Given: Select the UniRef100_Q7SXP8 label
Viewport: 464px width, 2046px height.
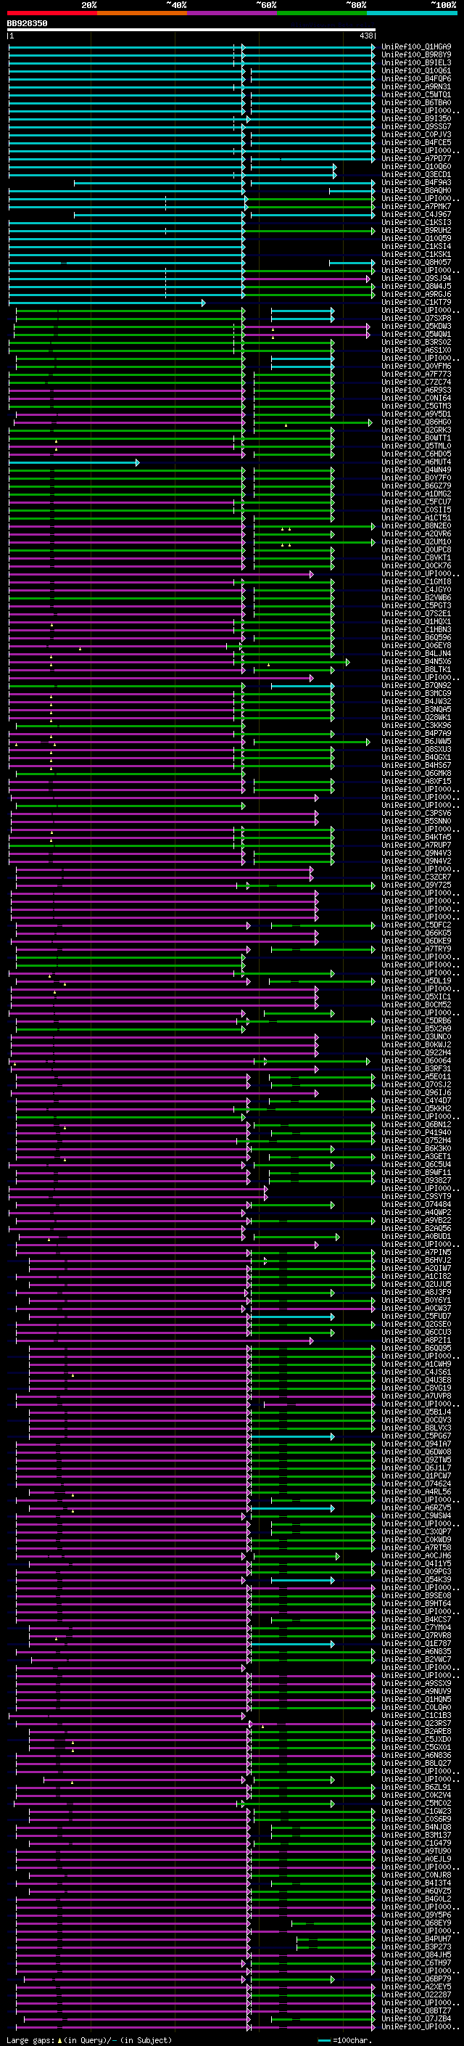Looking at the screenshot, I should point(415,319).
